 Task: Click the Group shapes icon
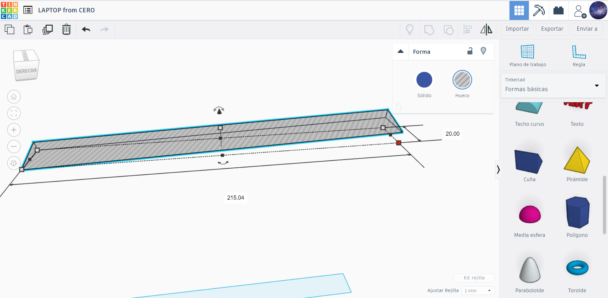tap(429, 30)
